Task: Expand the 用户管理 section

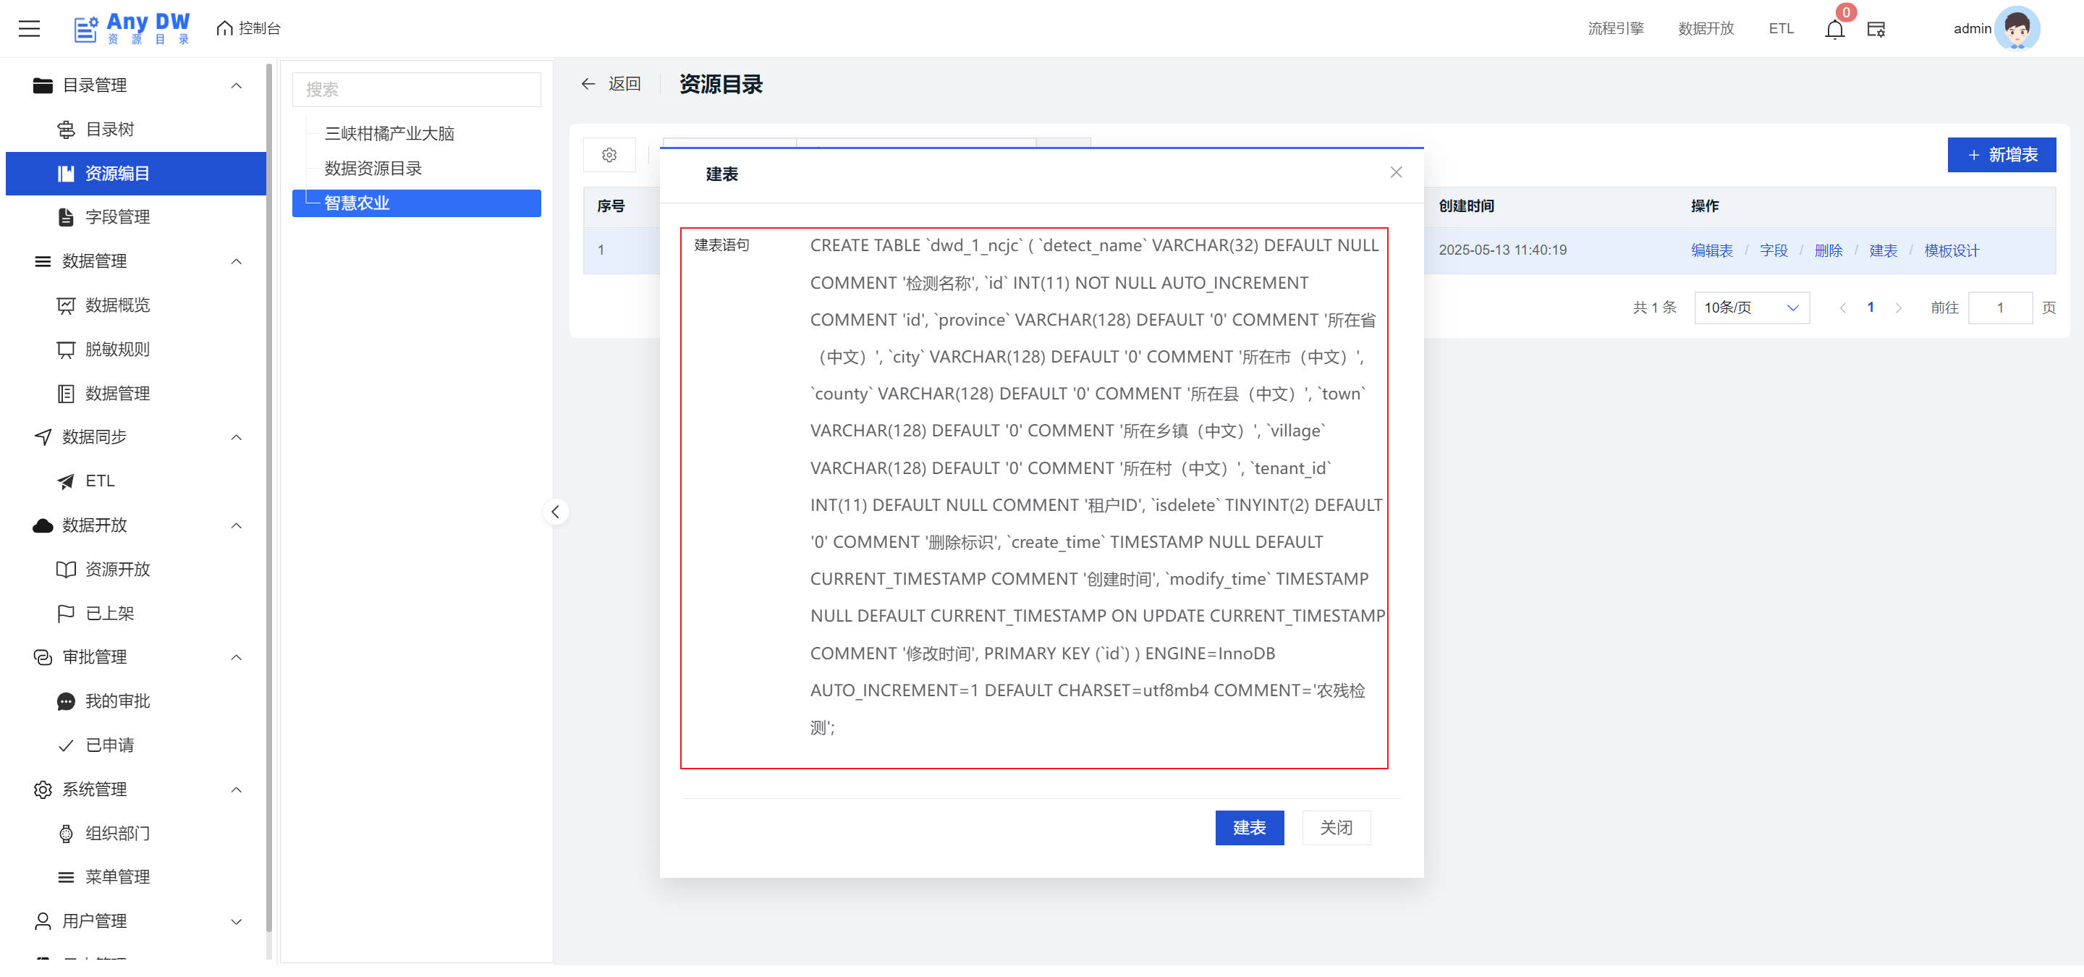Action: tap(236, 921)
